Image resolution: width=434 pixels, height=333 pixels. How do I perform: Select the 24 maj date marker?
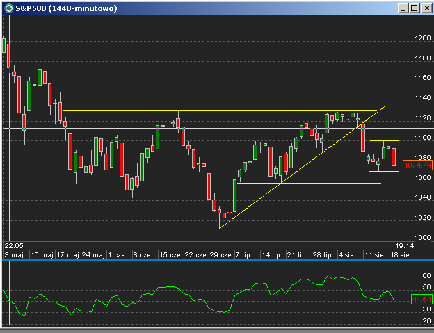click(x=93, y=255)
